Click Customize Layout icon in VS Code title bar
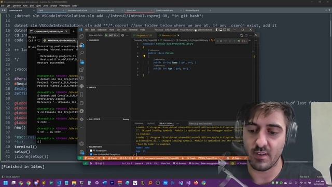 tap(229, 30)
